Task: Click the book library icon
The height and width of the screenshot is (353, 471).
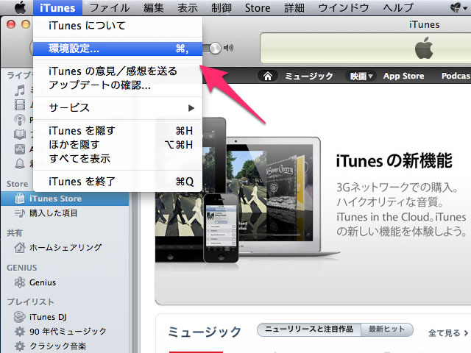Action: point(20,134)
